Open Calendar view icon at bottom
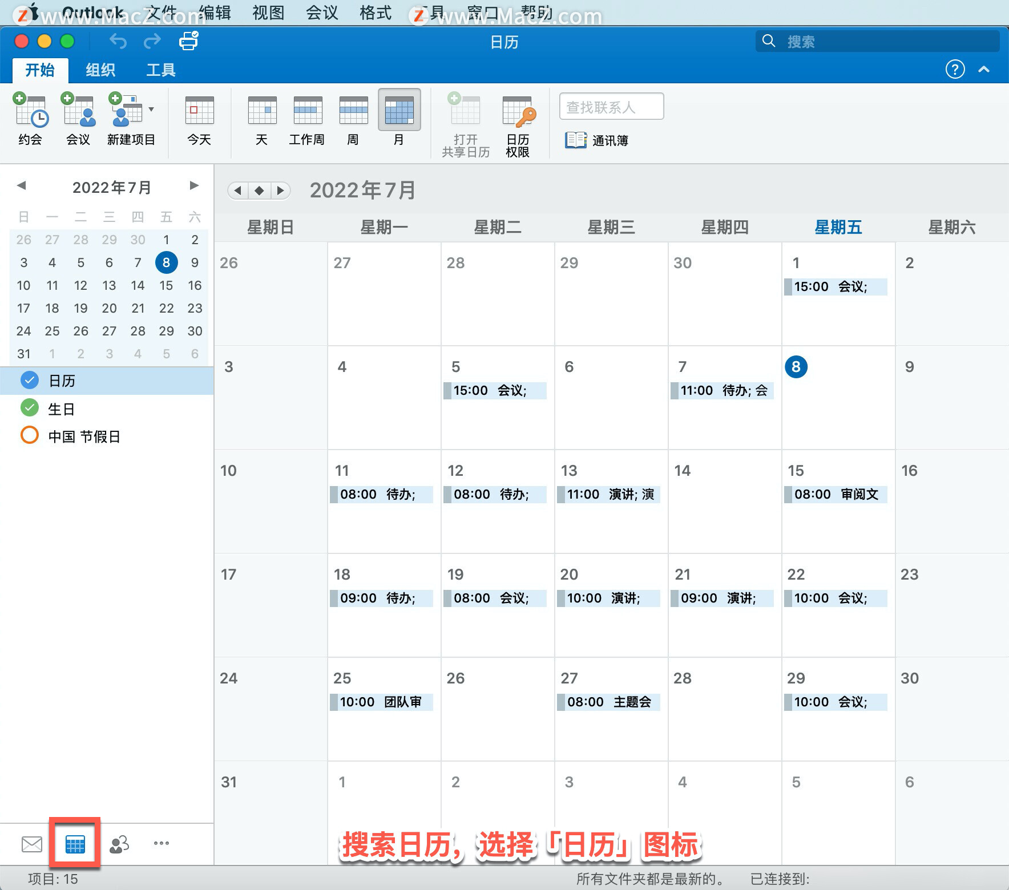 click(x=75, y=844)
